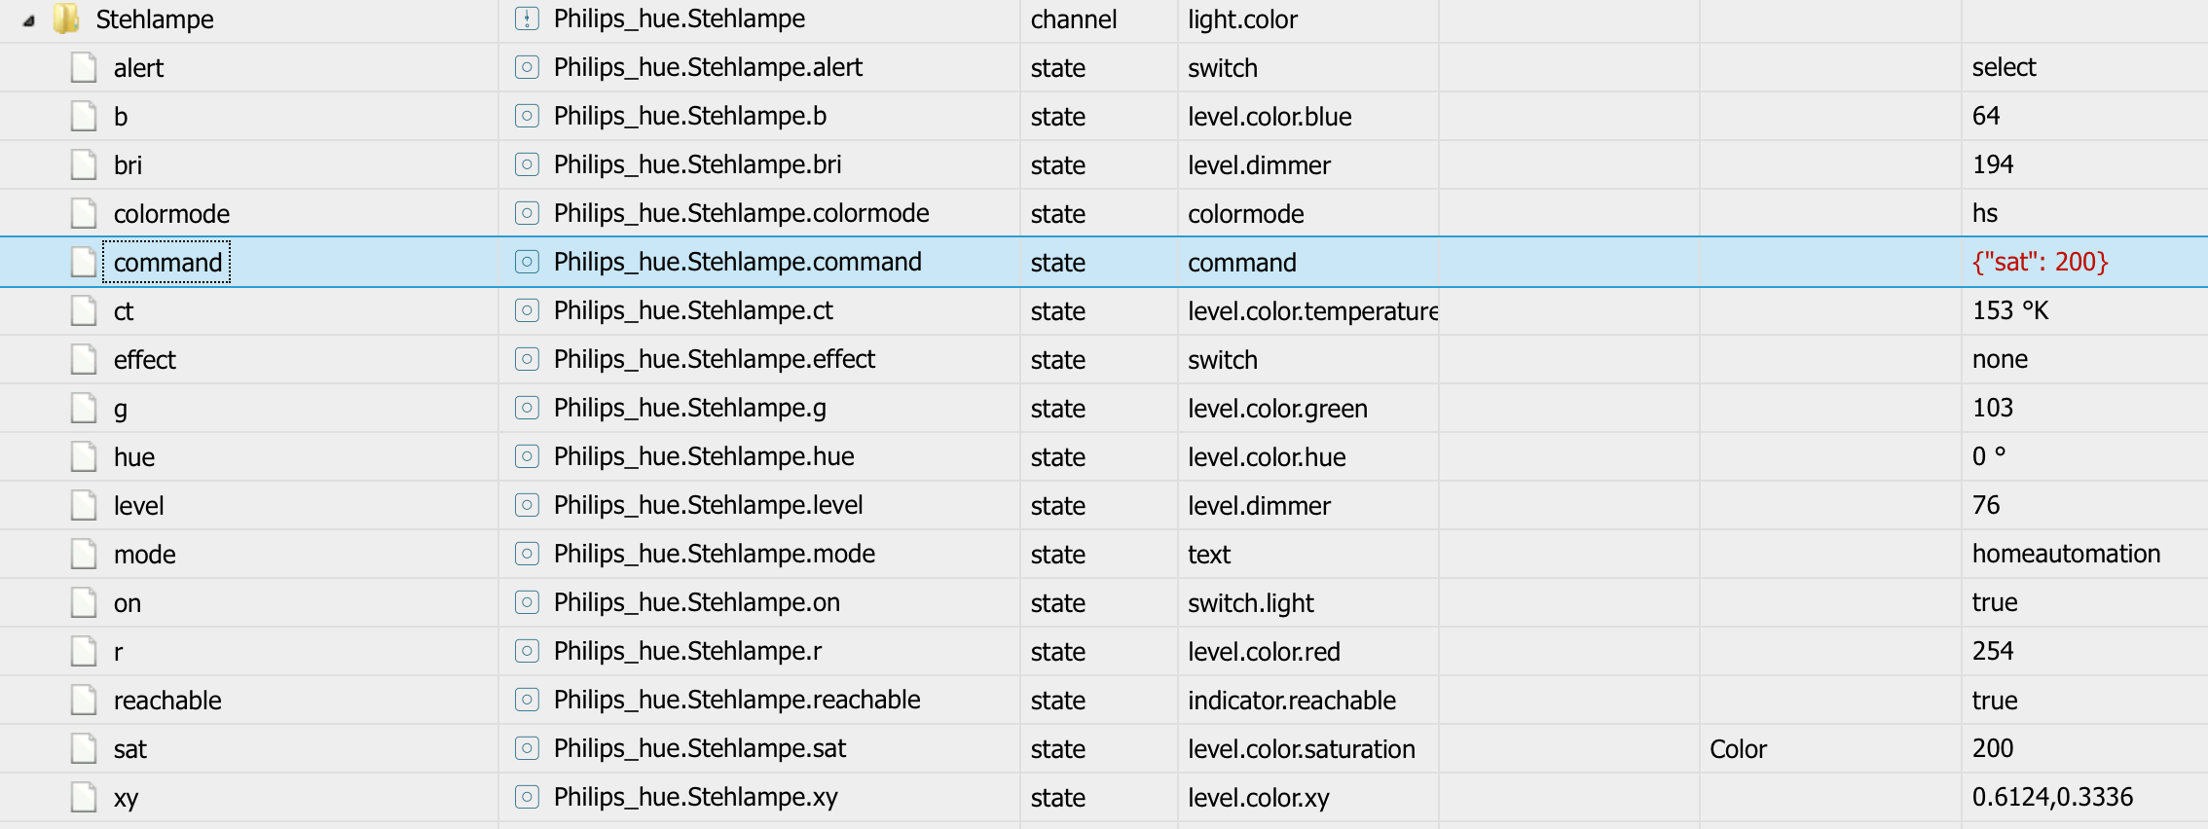Click the state icon beside Philips_hue.Stehlampe.bri
The image size is (2208, 829).
click(527, 164)
